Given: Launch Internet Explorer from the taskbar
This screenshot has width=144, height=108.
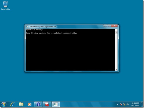Looking at the screenshot, I should click(x=12, y=104).
